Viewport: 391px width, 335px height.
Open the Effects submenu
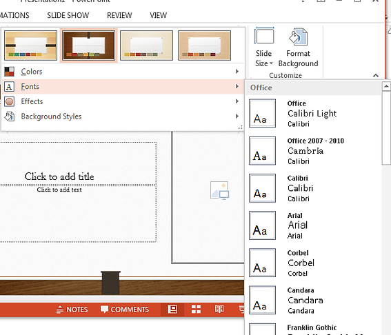tap(123, 101)
